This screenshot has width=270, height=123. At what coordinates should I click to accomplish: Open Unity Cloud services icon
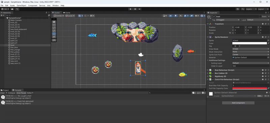click(x=12, y=9)
